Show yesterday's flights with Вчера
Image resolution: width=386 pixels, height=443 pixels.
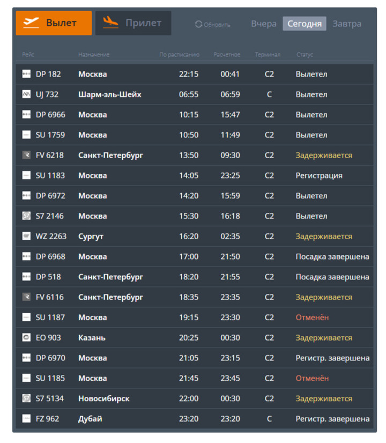(x=264, y=24)
